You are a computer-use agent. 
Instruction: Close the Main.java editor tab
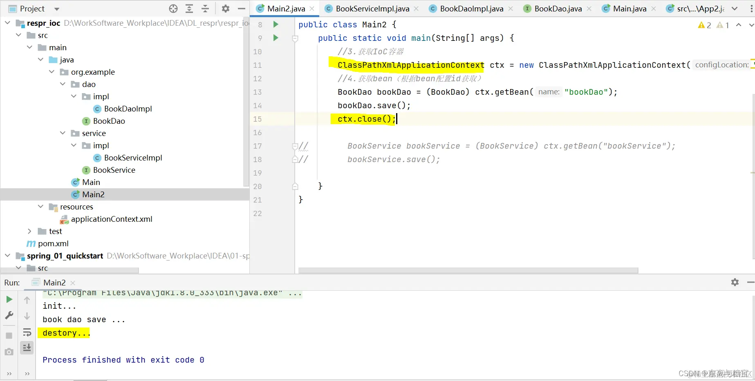tap(654, 9)
